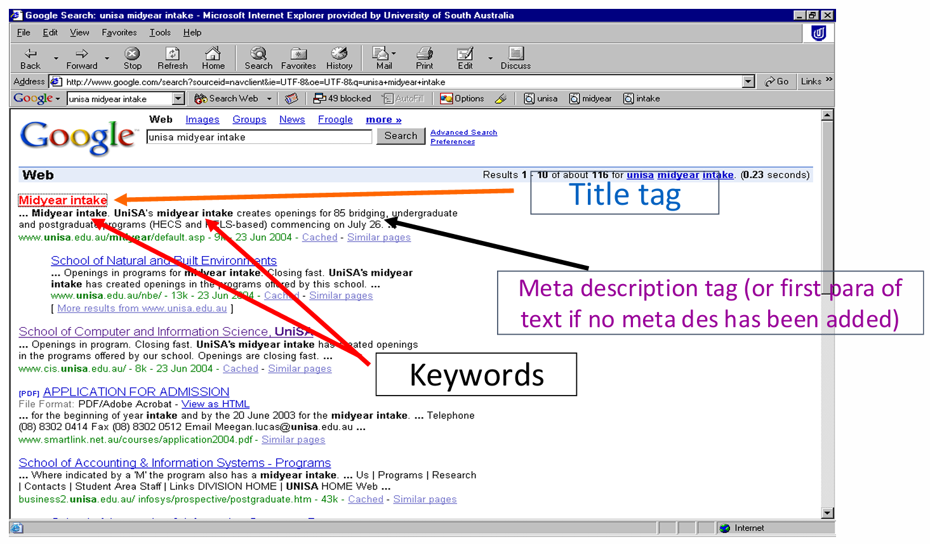Reload the page with the Refresh icon

[173, 58]
